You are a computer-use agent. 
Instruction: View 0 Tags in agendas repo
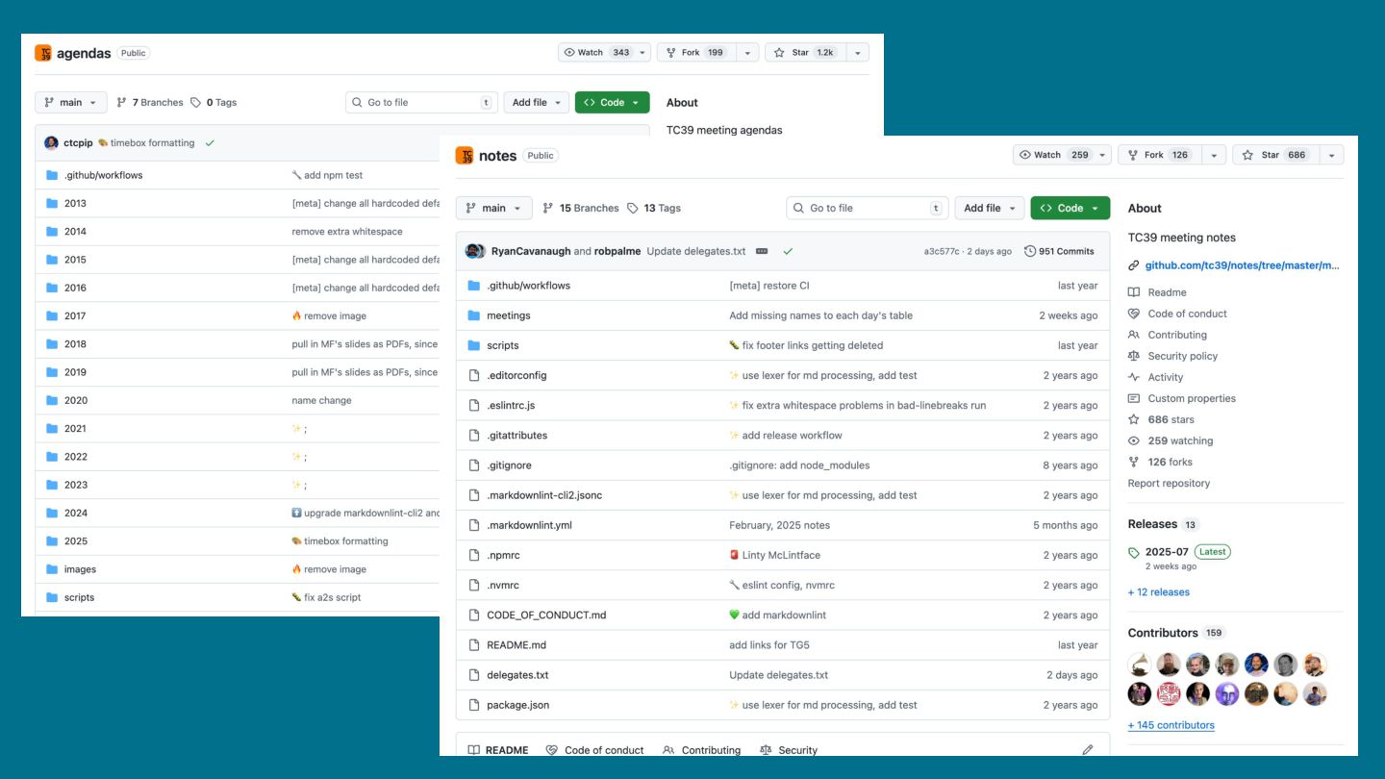coord(214,102)
